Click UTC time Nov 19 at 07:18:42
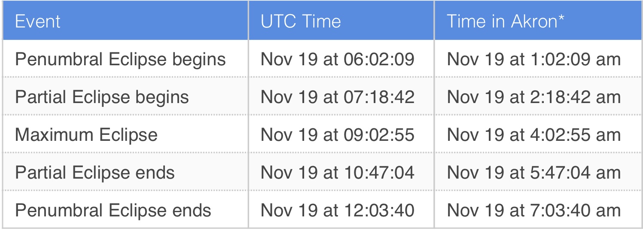Screen dimensions: 643x231 (x=337, y=97)
